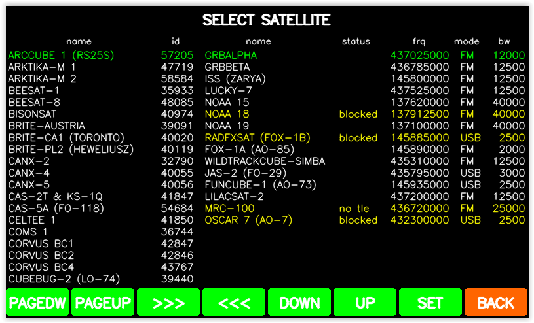534x323 pixels.
Task: Pick CORVUS BC4 from the list
Action: click(101, 267)
